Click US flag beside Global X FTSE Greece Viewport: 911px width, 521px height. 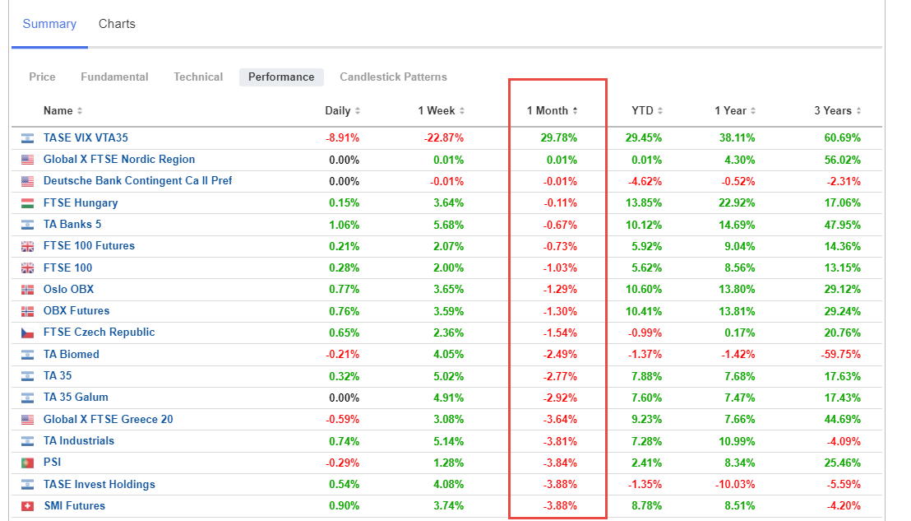coord(27,420)
